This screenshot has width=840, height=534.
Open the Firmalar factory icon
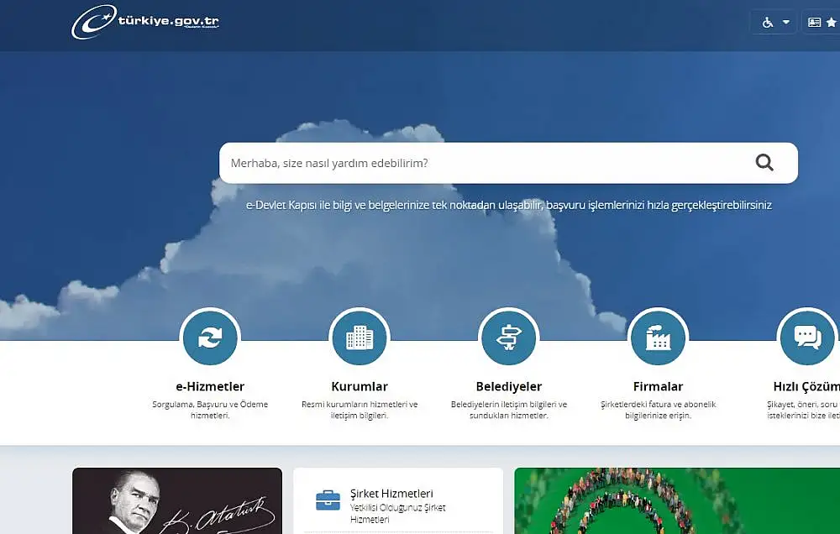coord(658,338)
